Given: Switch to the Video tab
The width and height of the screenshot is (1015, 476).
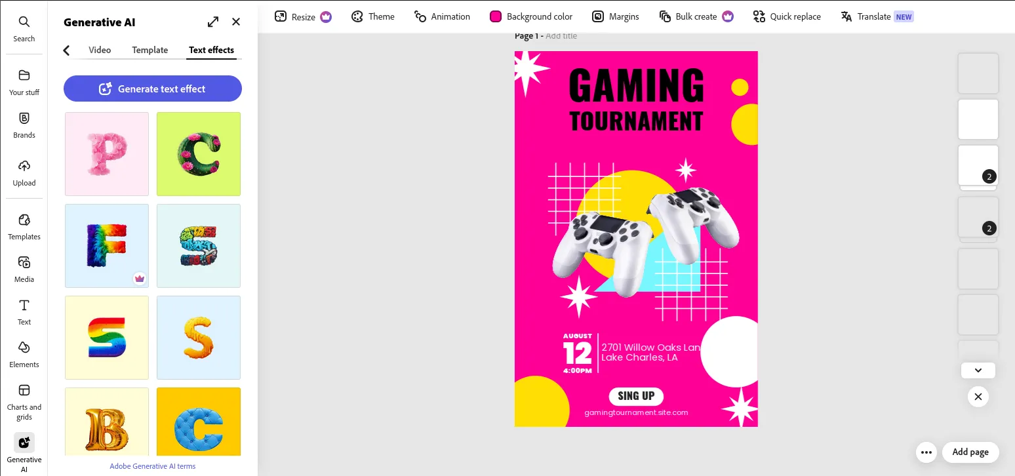Looking at the screenshot, I should pyautogui.click(x=100, y=50).
